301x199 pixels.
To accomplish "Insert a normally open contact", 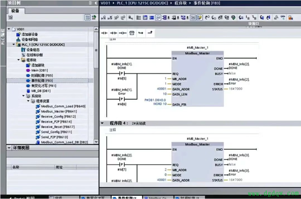I will pyautogui.click(x=104, y=33).
